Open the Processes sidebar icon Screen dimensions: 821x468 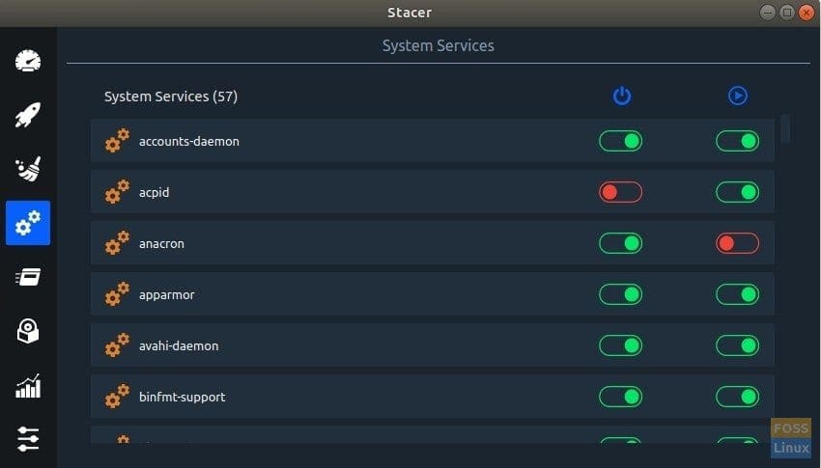tap(28, 277)
